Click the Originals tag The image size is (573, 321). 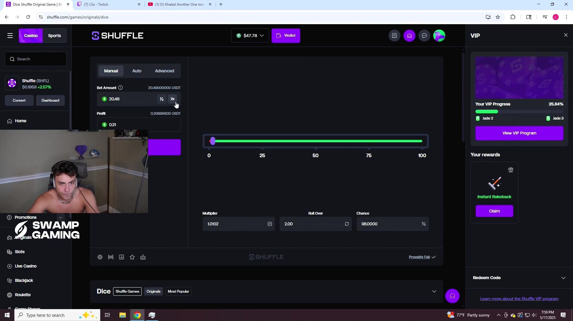coord(153,291)
